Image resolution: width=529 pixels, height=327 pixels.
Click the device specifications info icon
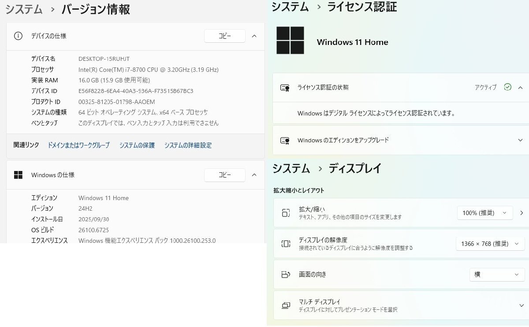pyautogui.click(x=18, y=36)
